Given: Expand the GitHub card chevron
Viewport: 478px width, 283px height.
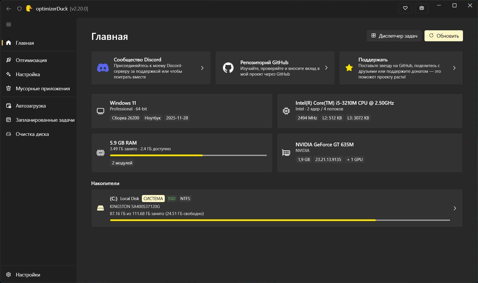Looking at the screenshot, I should pyautogui.click(x=326, y=68).
